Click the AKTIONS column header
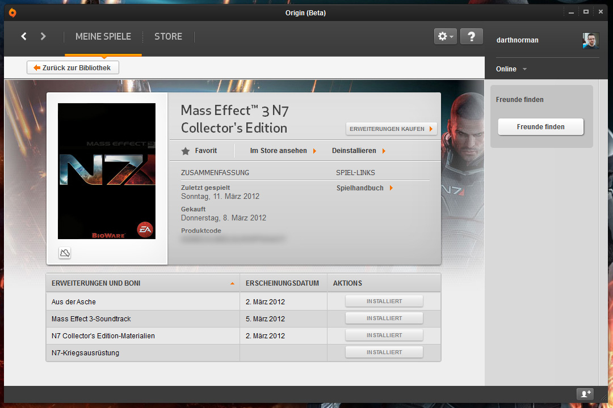This screenshot has width=613, height=408. (x=384, y=283)
